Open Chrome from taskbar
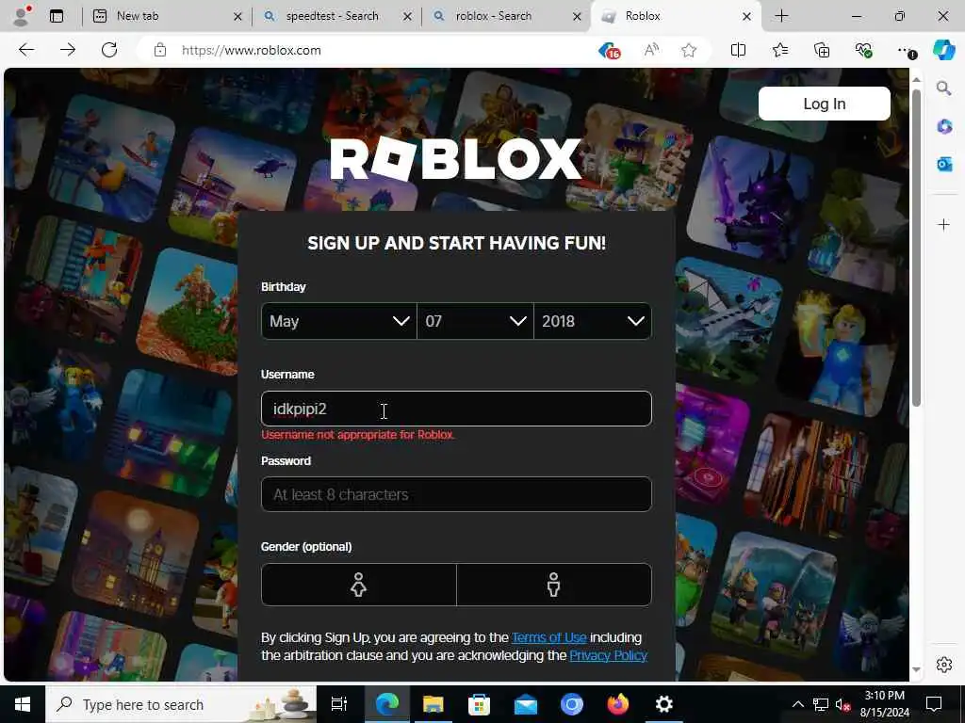 point(572,704)
